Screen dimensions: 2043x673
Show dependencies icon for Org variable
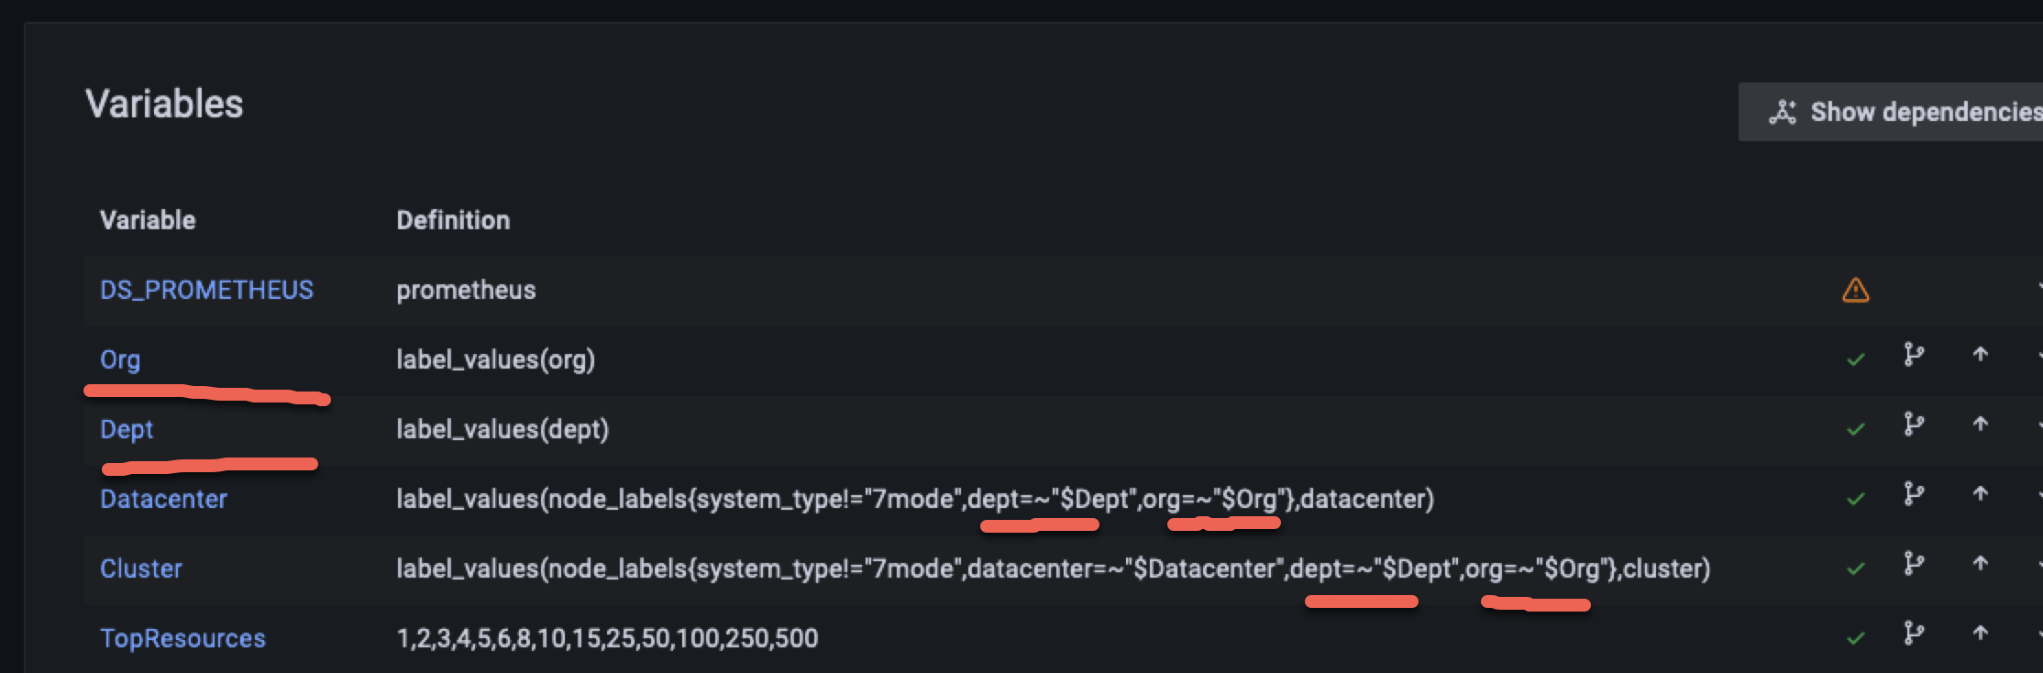point(1914,355)
